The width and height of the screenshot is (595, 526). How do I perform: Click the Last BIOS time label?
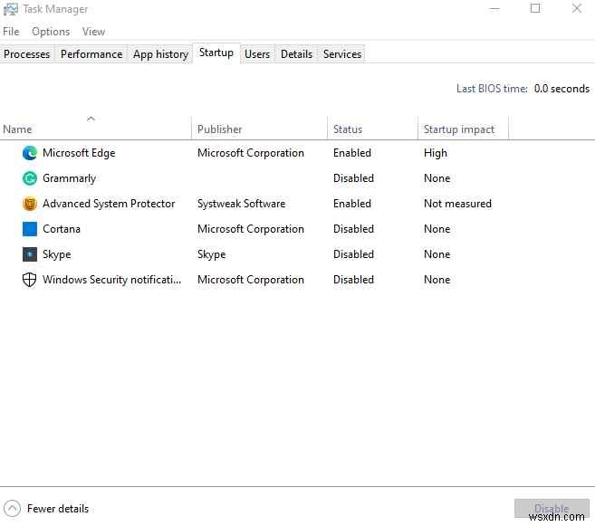492,89
